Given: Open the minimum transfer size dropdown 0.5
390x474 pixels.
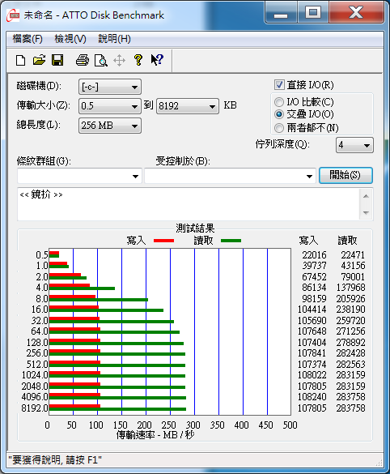Looking at the screenshot, I should coord(109,106).
